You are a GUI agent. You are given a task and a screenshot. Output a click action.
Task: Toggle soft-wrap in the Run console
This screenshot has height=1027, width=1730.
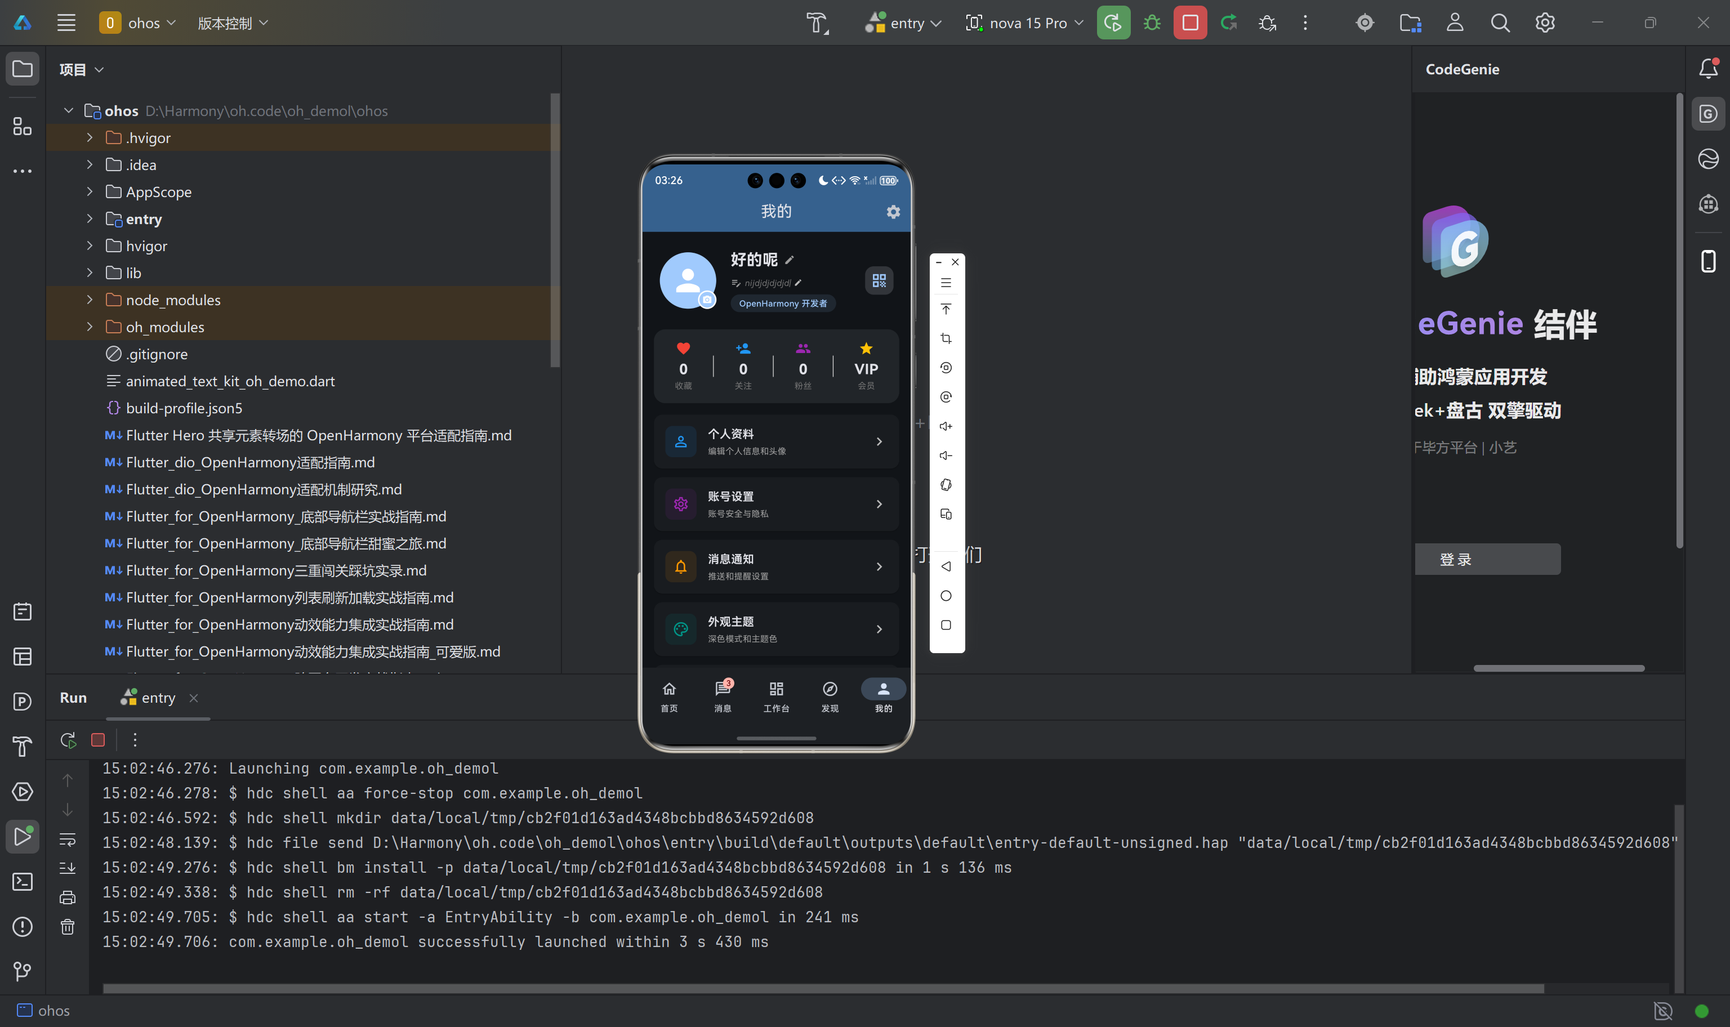pos(67,840)
